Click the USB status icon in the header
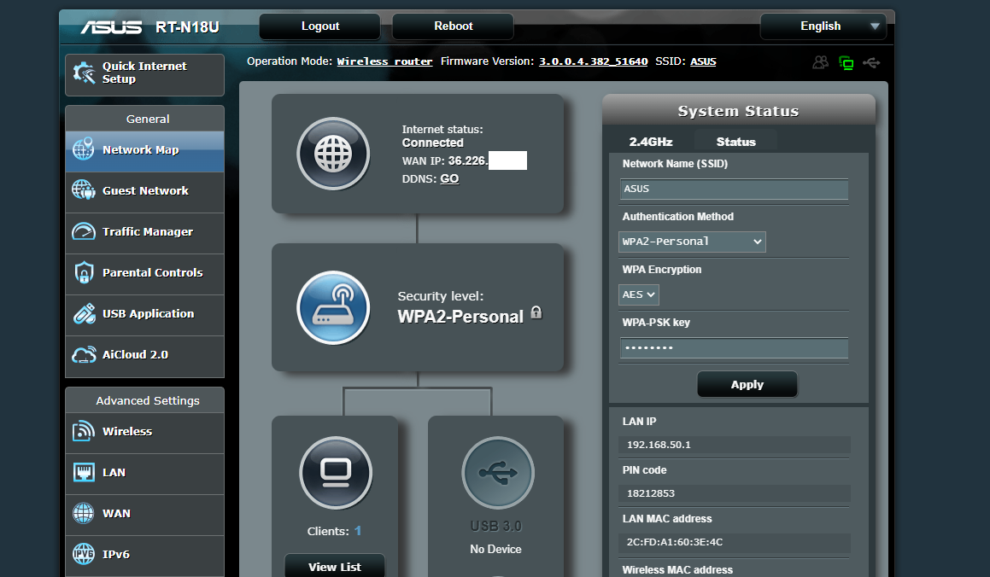Image resolution: width=990 pixels, height=577 pixels. [872, 62]
